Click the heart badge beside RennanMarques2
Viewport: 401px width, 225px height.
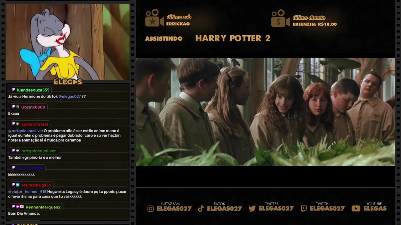click(18, 207)
